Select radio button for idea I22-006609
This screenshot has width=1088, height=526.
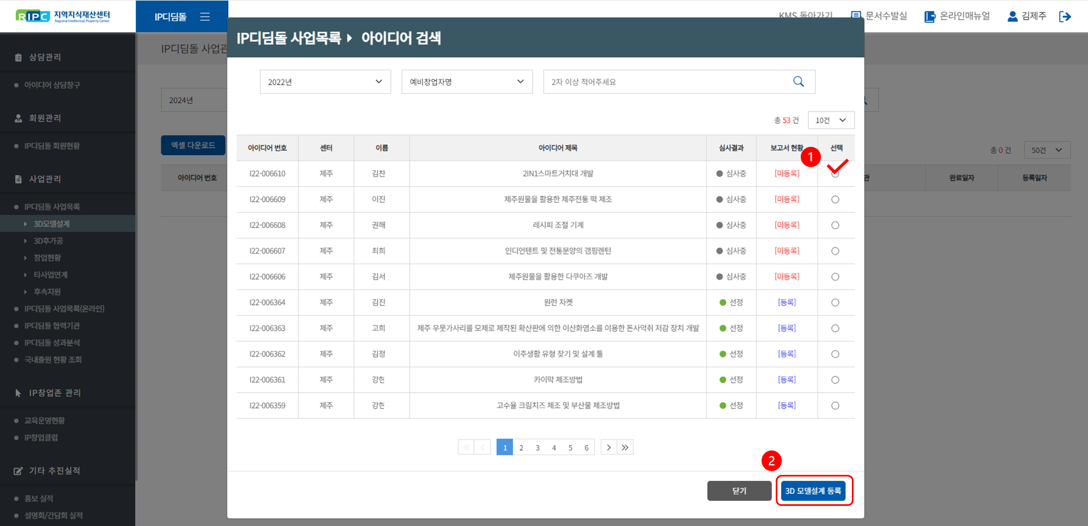click(x=835, y=200)
